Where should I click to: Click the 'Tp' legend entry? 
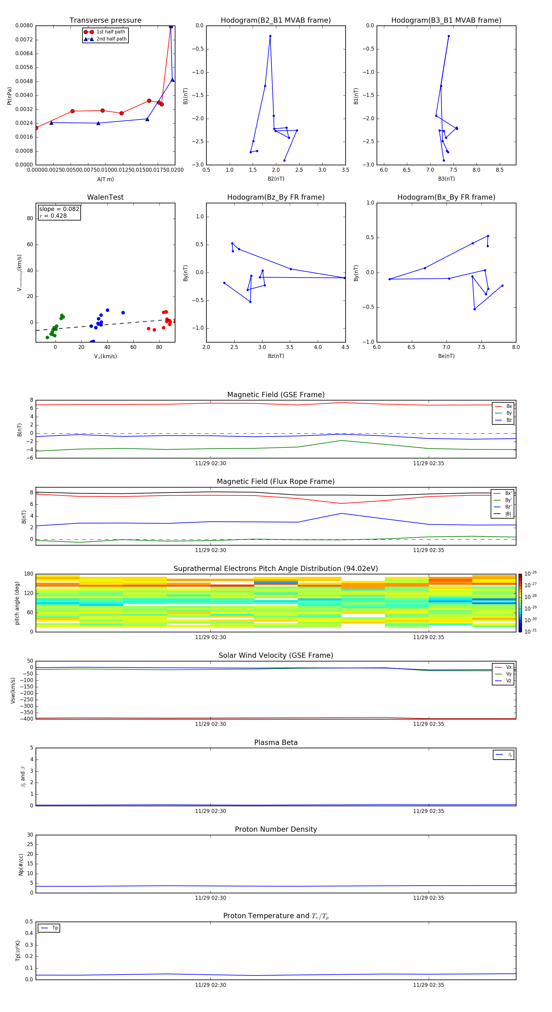click(49, 928)
